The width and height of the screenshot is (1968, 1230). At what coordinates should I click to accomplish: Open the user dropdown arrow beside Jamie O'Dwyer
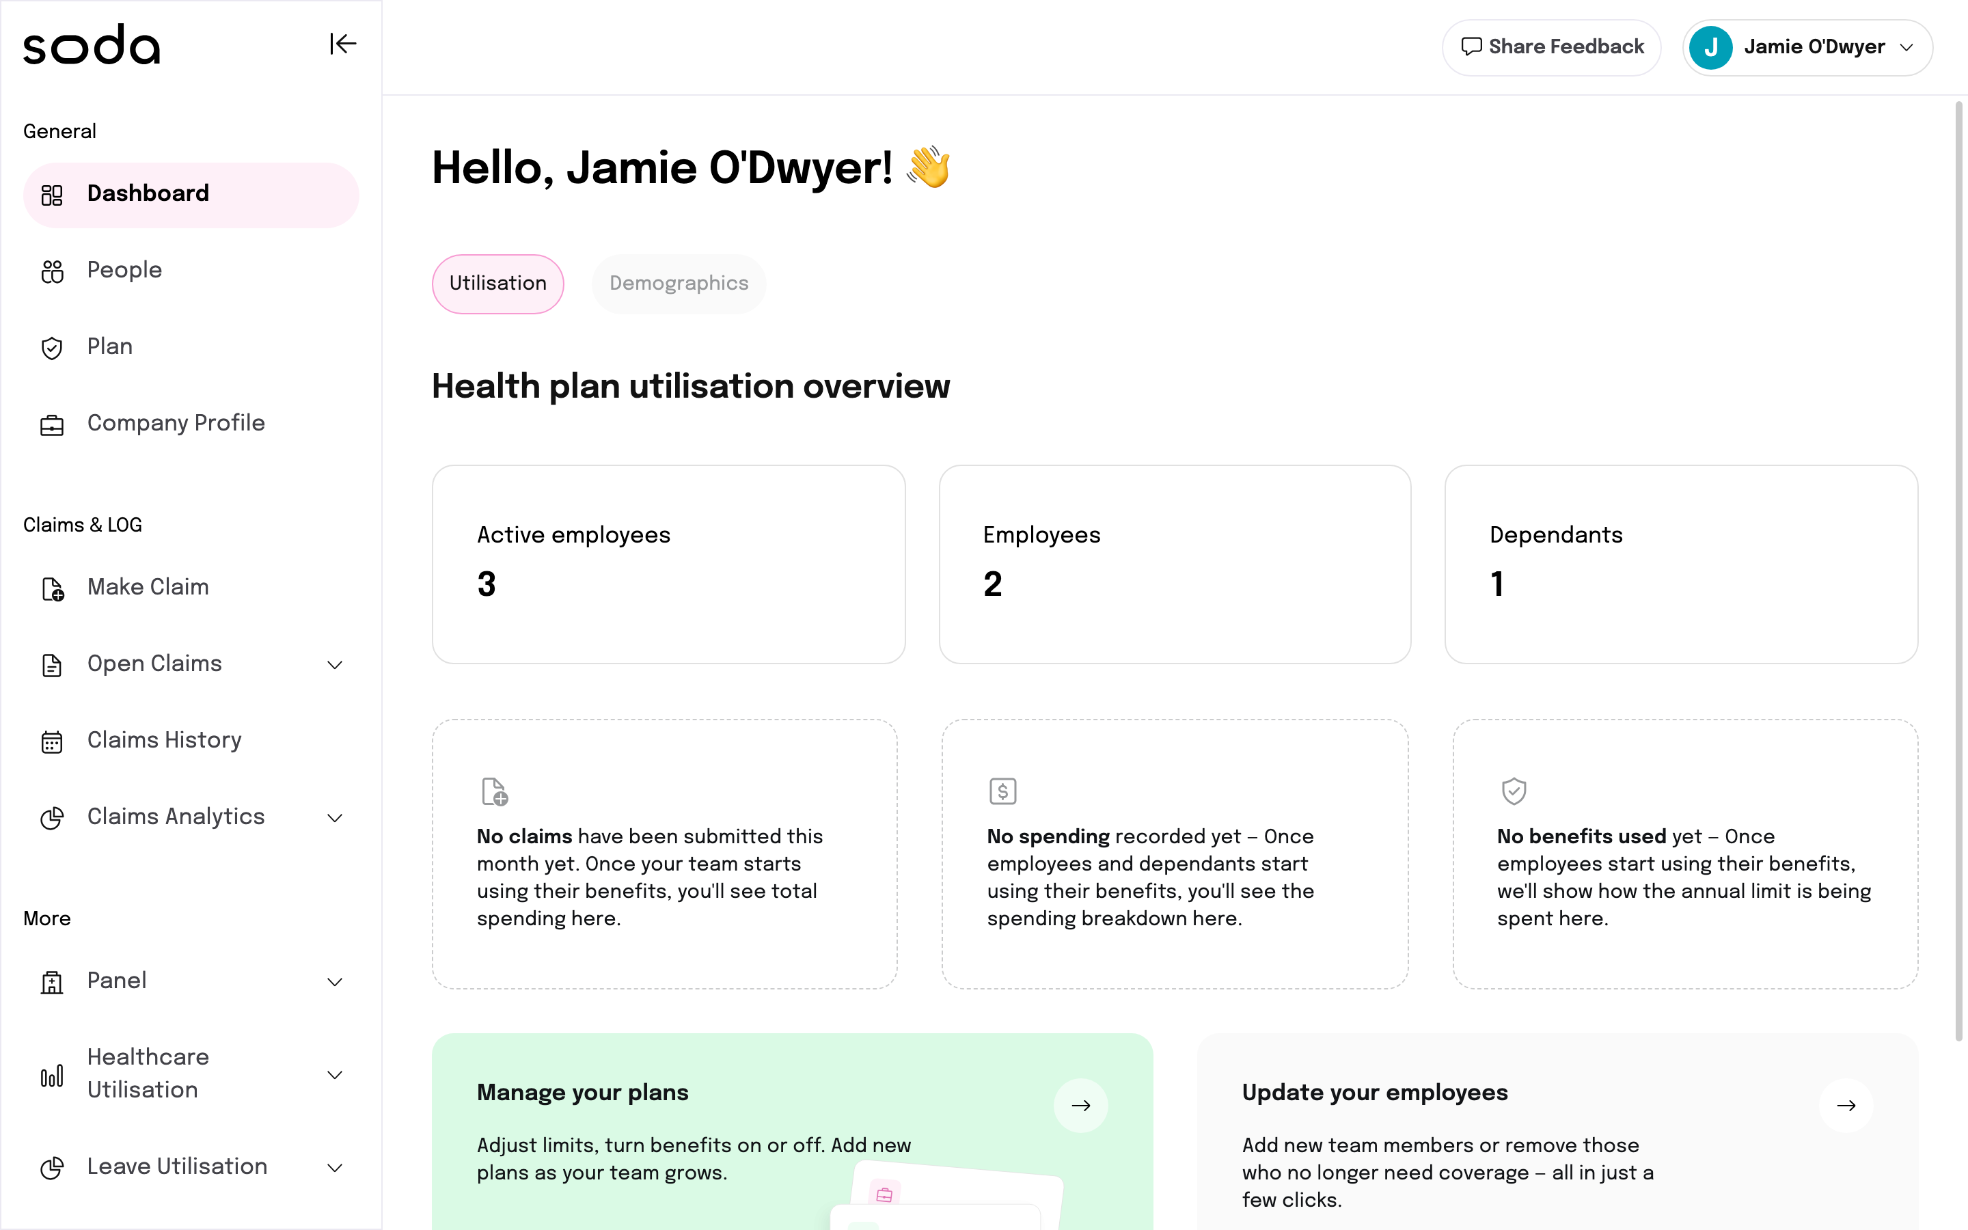[1906, 47]
